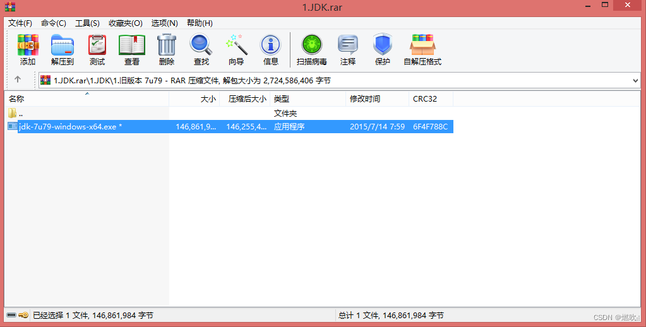Image resolution: width=646 pixels, height=327 pixels.
Task: Click the parent folder '..' icon
Action: (x=13, y=113)
